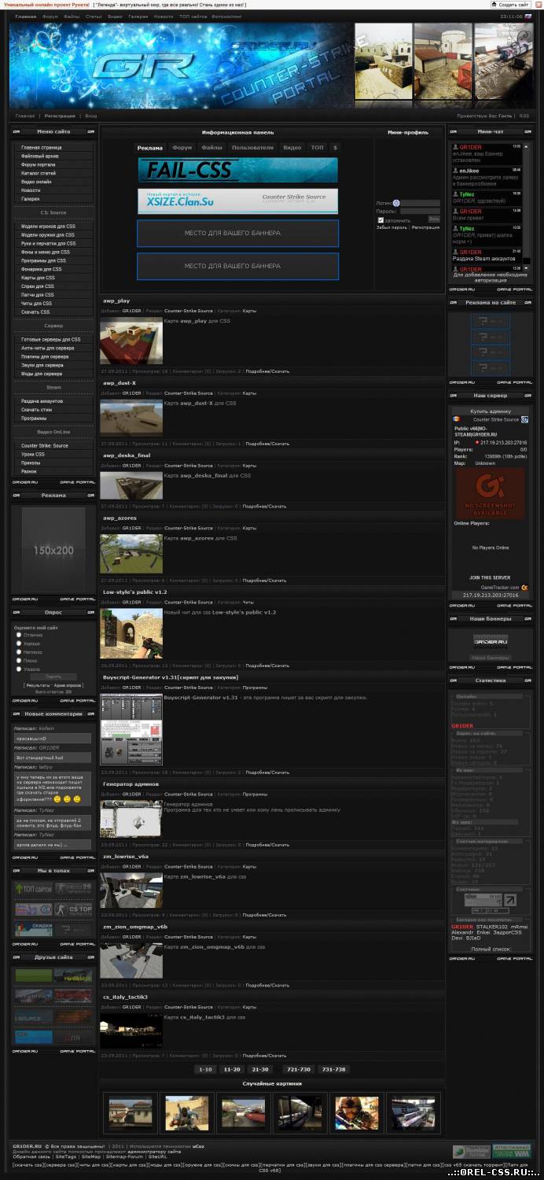
Task: Click the Russian flag icon in top bar
Action: click(x=528, y=16)
